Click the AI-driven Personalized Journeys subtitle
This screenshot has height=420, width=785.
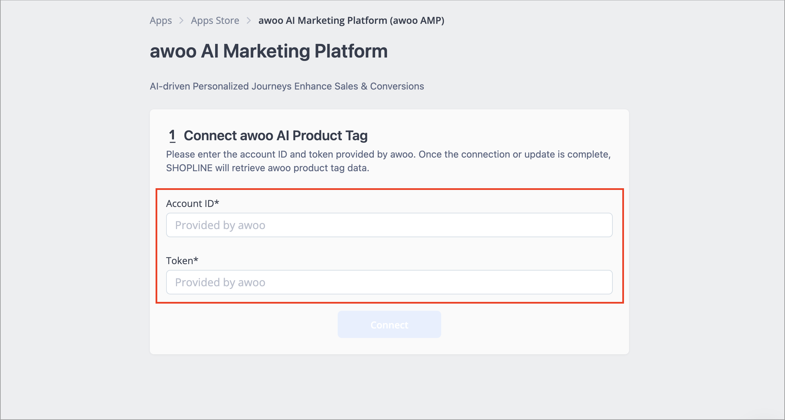point(287,86)
